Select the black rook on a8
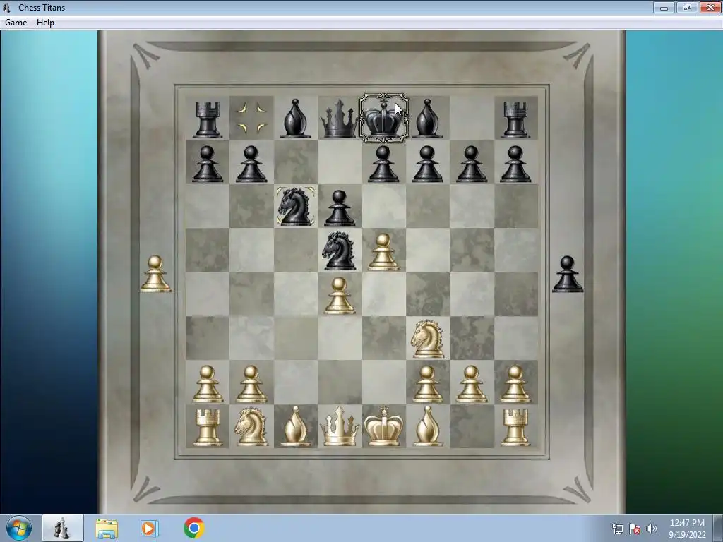This screenshot has width=723, height=542. point(207,119)
